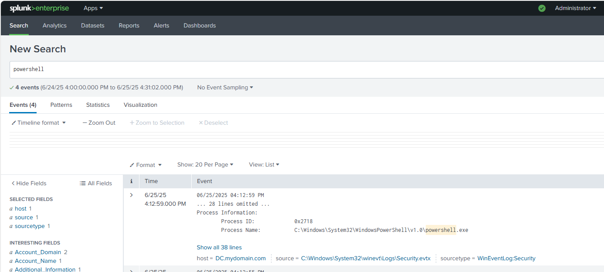
Task: Open the Analytics nav item
Action: point(54,26)
